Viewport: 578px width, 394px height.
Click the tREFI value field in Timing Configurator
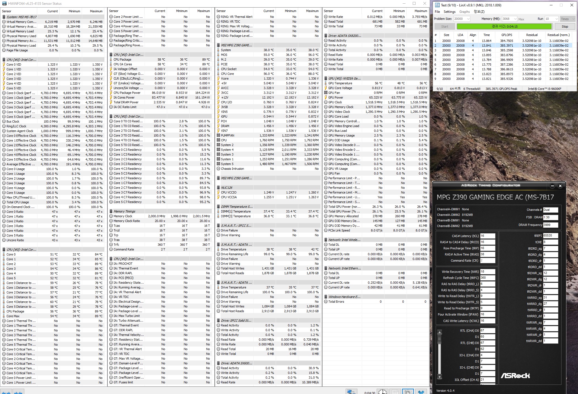550,236
